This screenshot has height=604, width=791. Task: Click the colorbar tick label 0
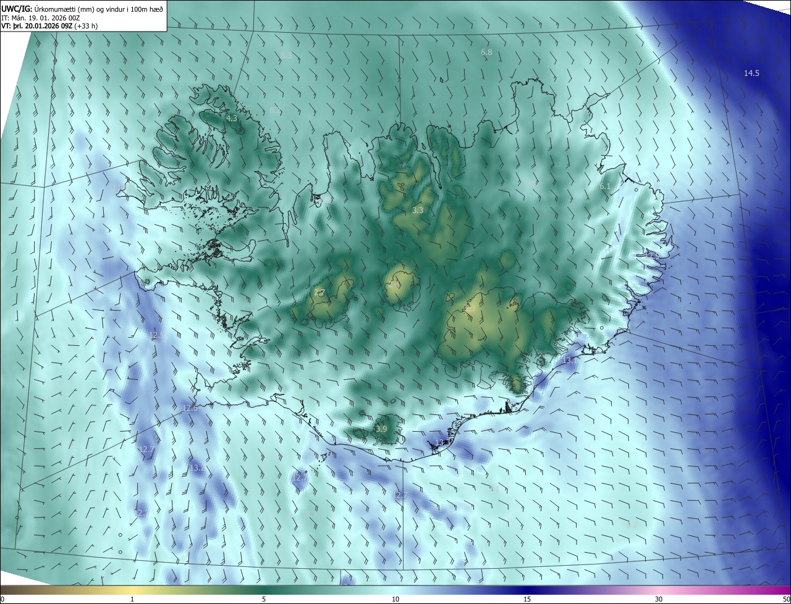2,599
